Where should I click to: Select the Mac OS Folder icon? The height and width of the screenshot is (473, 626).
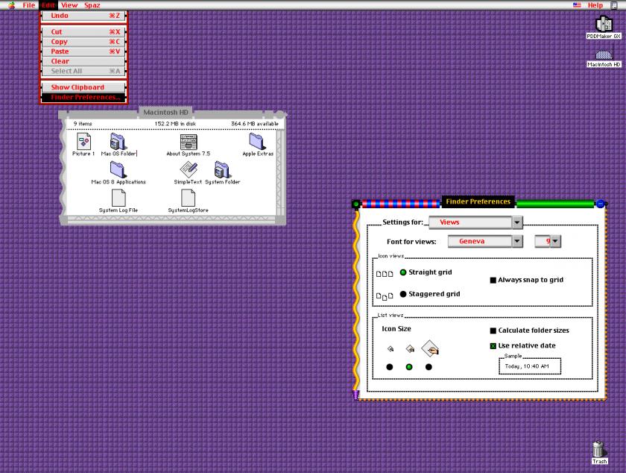[118, 142]
